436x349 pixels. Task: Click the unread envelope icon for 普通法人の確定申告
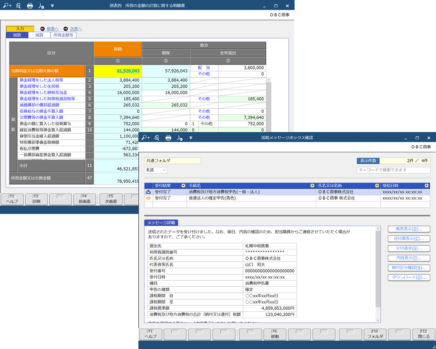(x=148, y=198)
